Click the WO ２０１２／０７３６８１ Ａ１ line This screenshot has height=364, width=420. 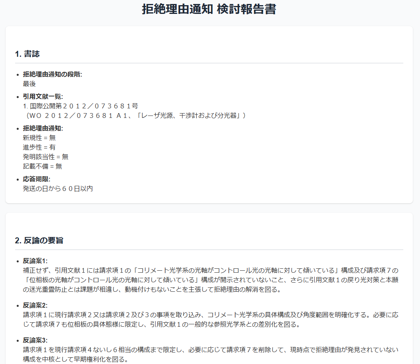point(136,116)
